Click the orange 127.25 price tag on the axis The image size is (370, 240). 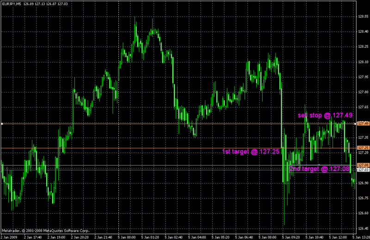pyautogui.click(x=363, y=148)
